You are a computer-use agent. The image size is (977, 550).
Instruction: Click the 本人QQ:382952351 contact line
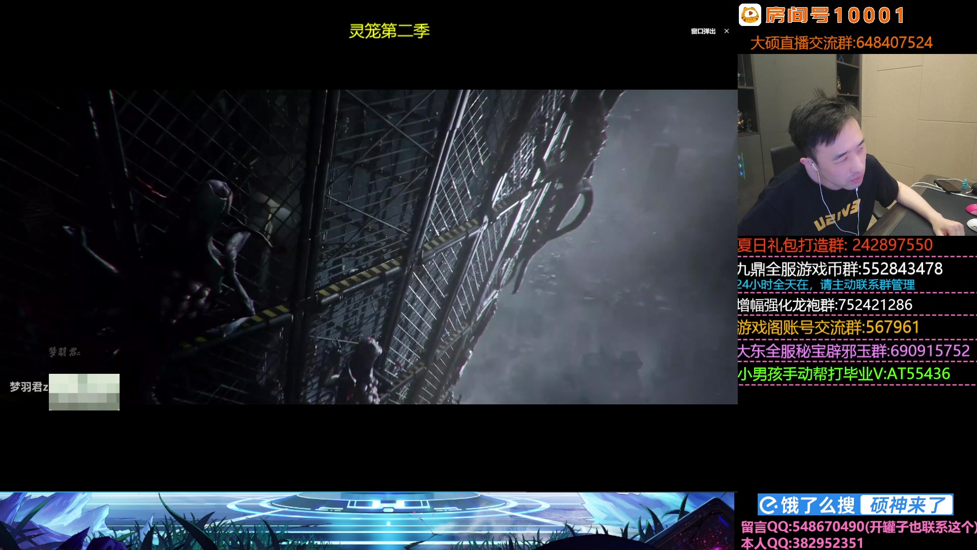pos(802,543)
